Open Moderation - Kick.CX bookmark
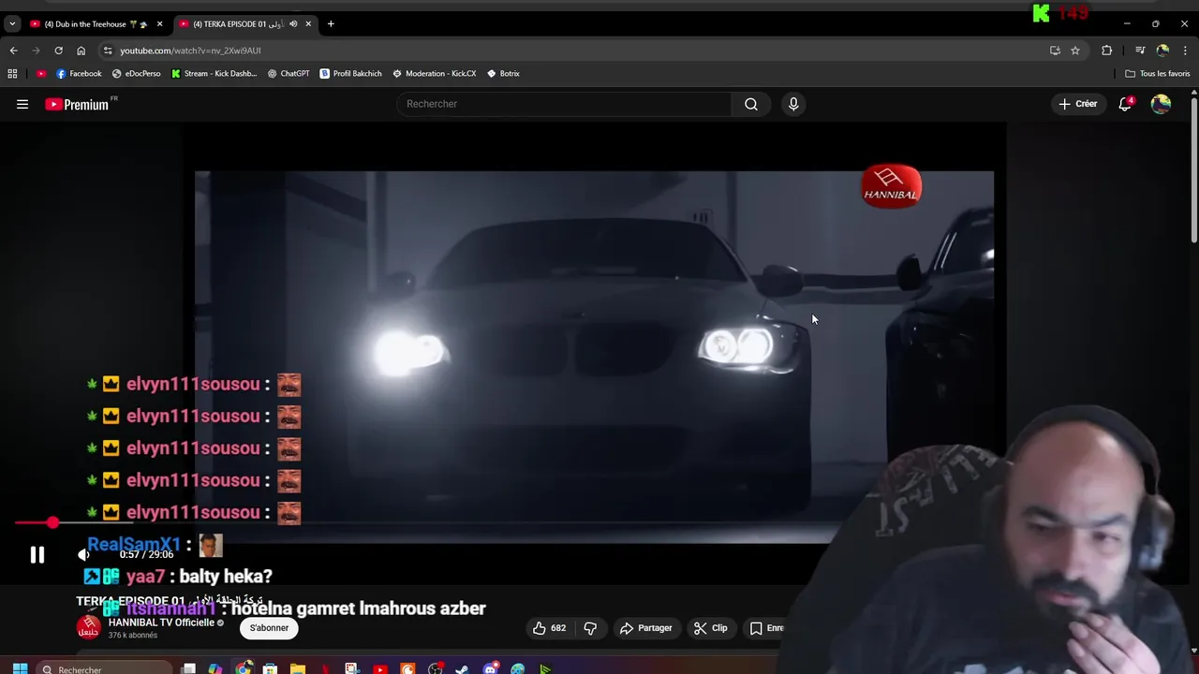The width and height of the screenshot is (1199, 674). pos(435,74)
